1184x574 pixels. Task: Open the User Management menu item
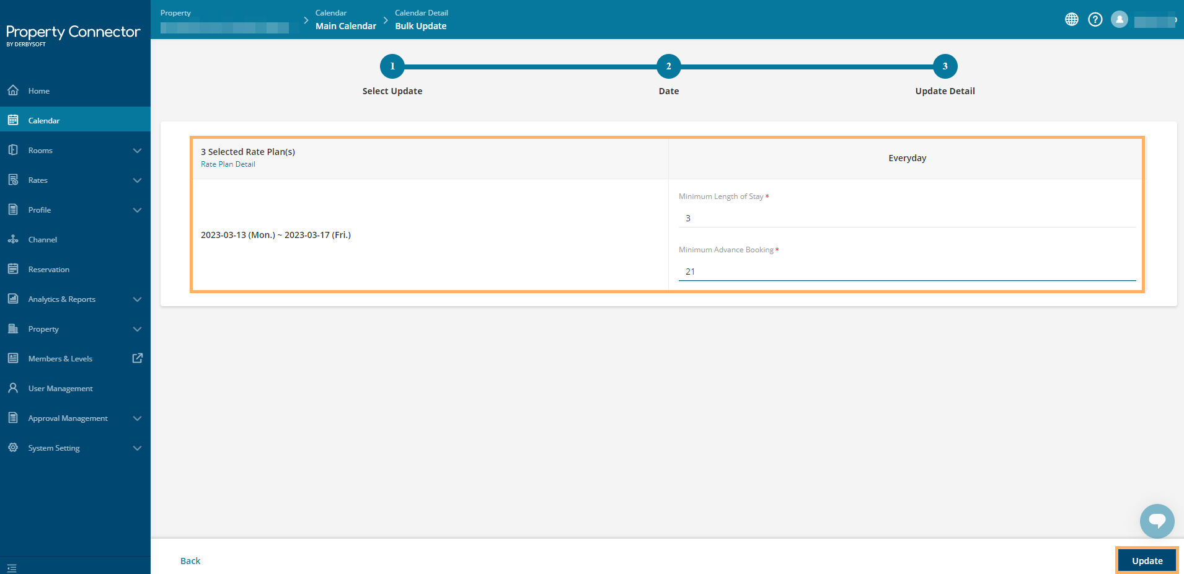(x=75, y=388)
